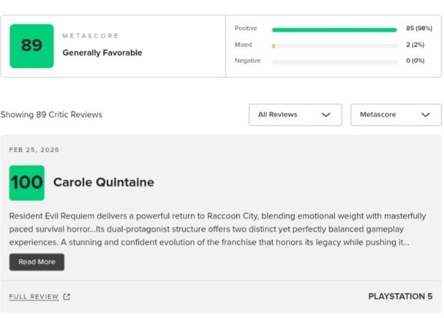Image resolution: width=444 pixels, height=318 pixels.
Task: Open the All Reviews filter dropdown
Action: 295,115
